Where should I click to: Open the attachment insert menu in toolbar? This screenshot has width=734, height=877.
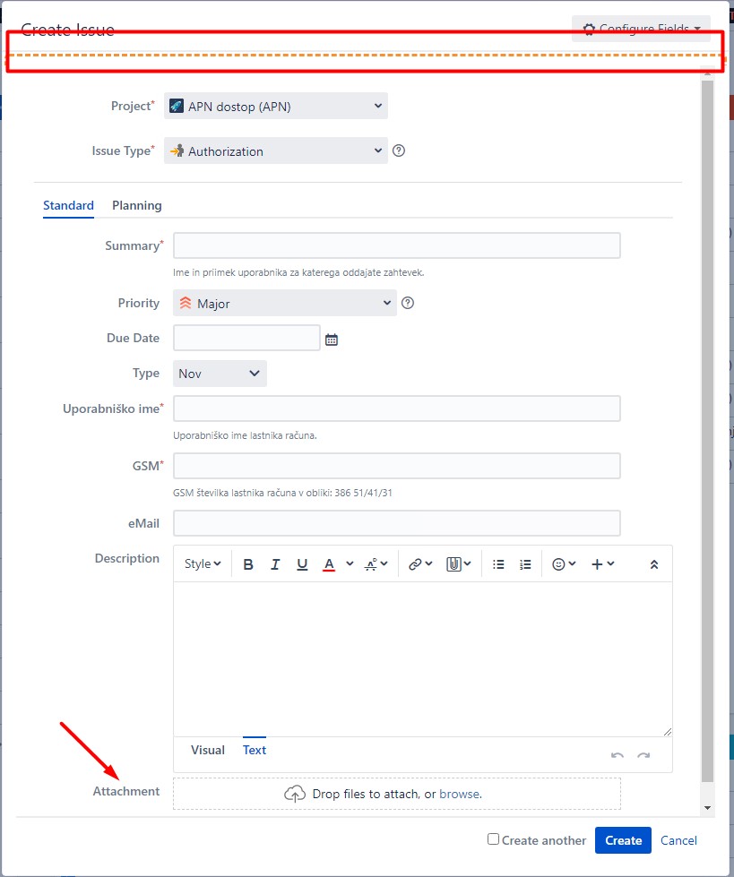coord(458,563)
